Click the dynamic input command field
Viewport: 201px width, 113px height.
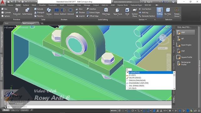129,70
